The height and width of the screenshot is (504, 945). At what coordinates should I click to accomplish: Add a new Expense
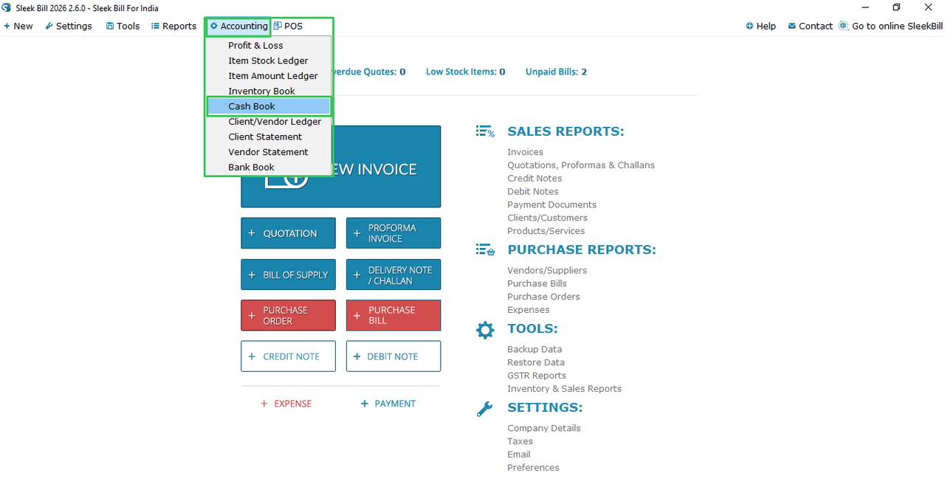[286, 404]
